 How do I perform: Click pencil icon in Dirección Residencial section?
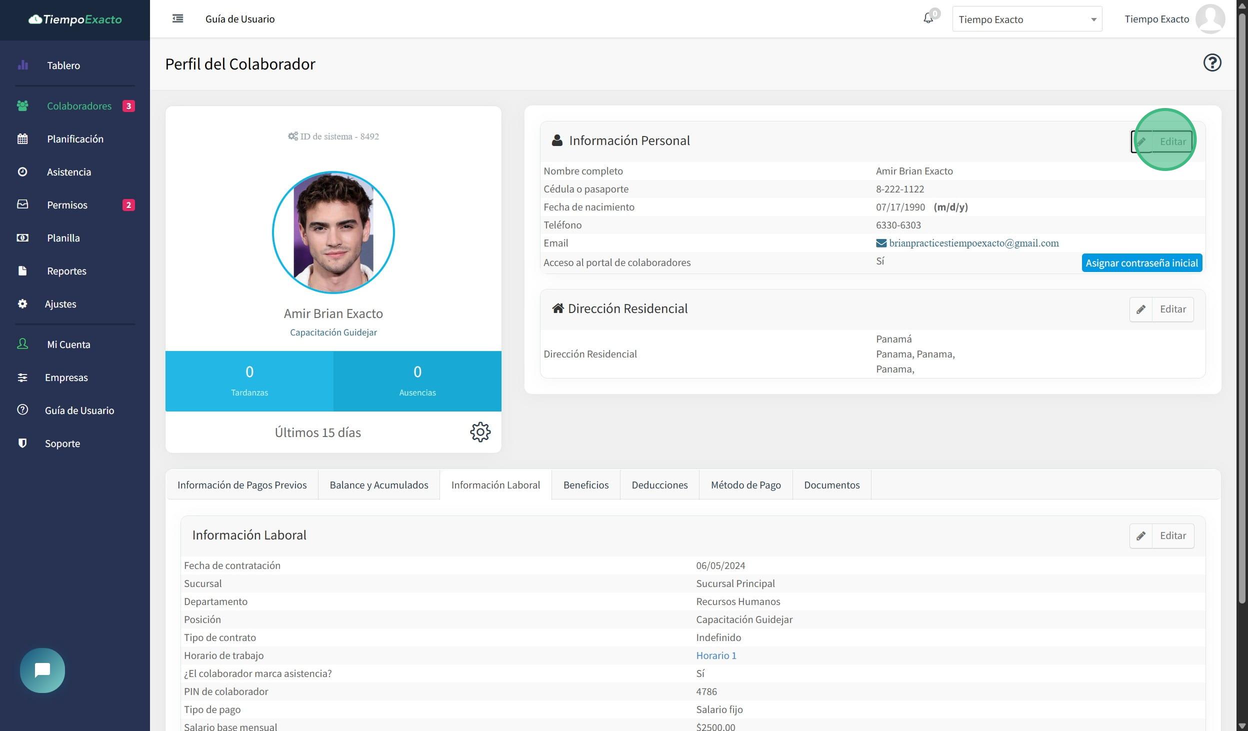click(x=1141, y=309)
